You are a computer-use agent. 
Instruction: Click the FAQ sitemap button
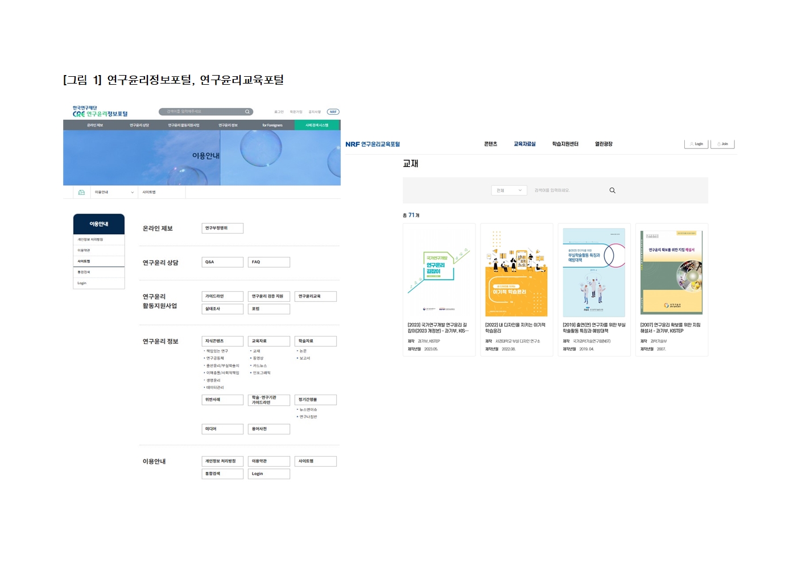tap(268, 262)
